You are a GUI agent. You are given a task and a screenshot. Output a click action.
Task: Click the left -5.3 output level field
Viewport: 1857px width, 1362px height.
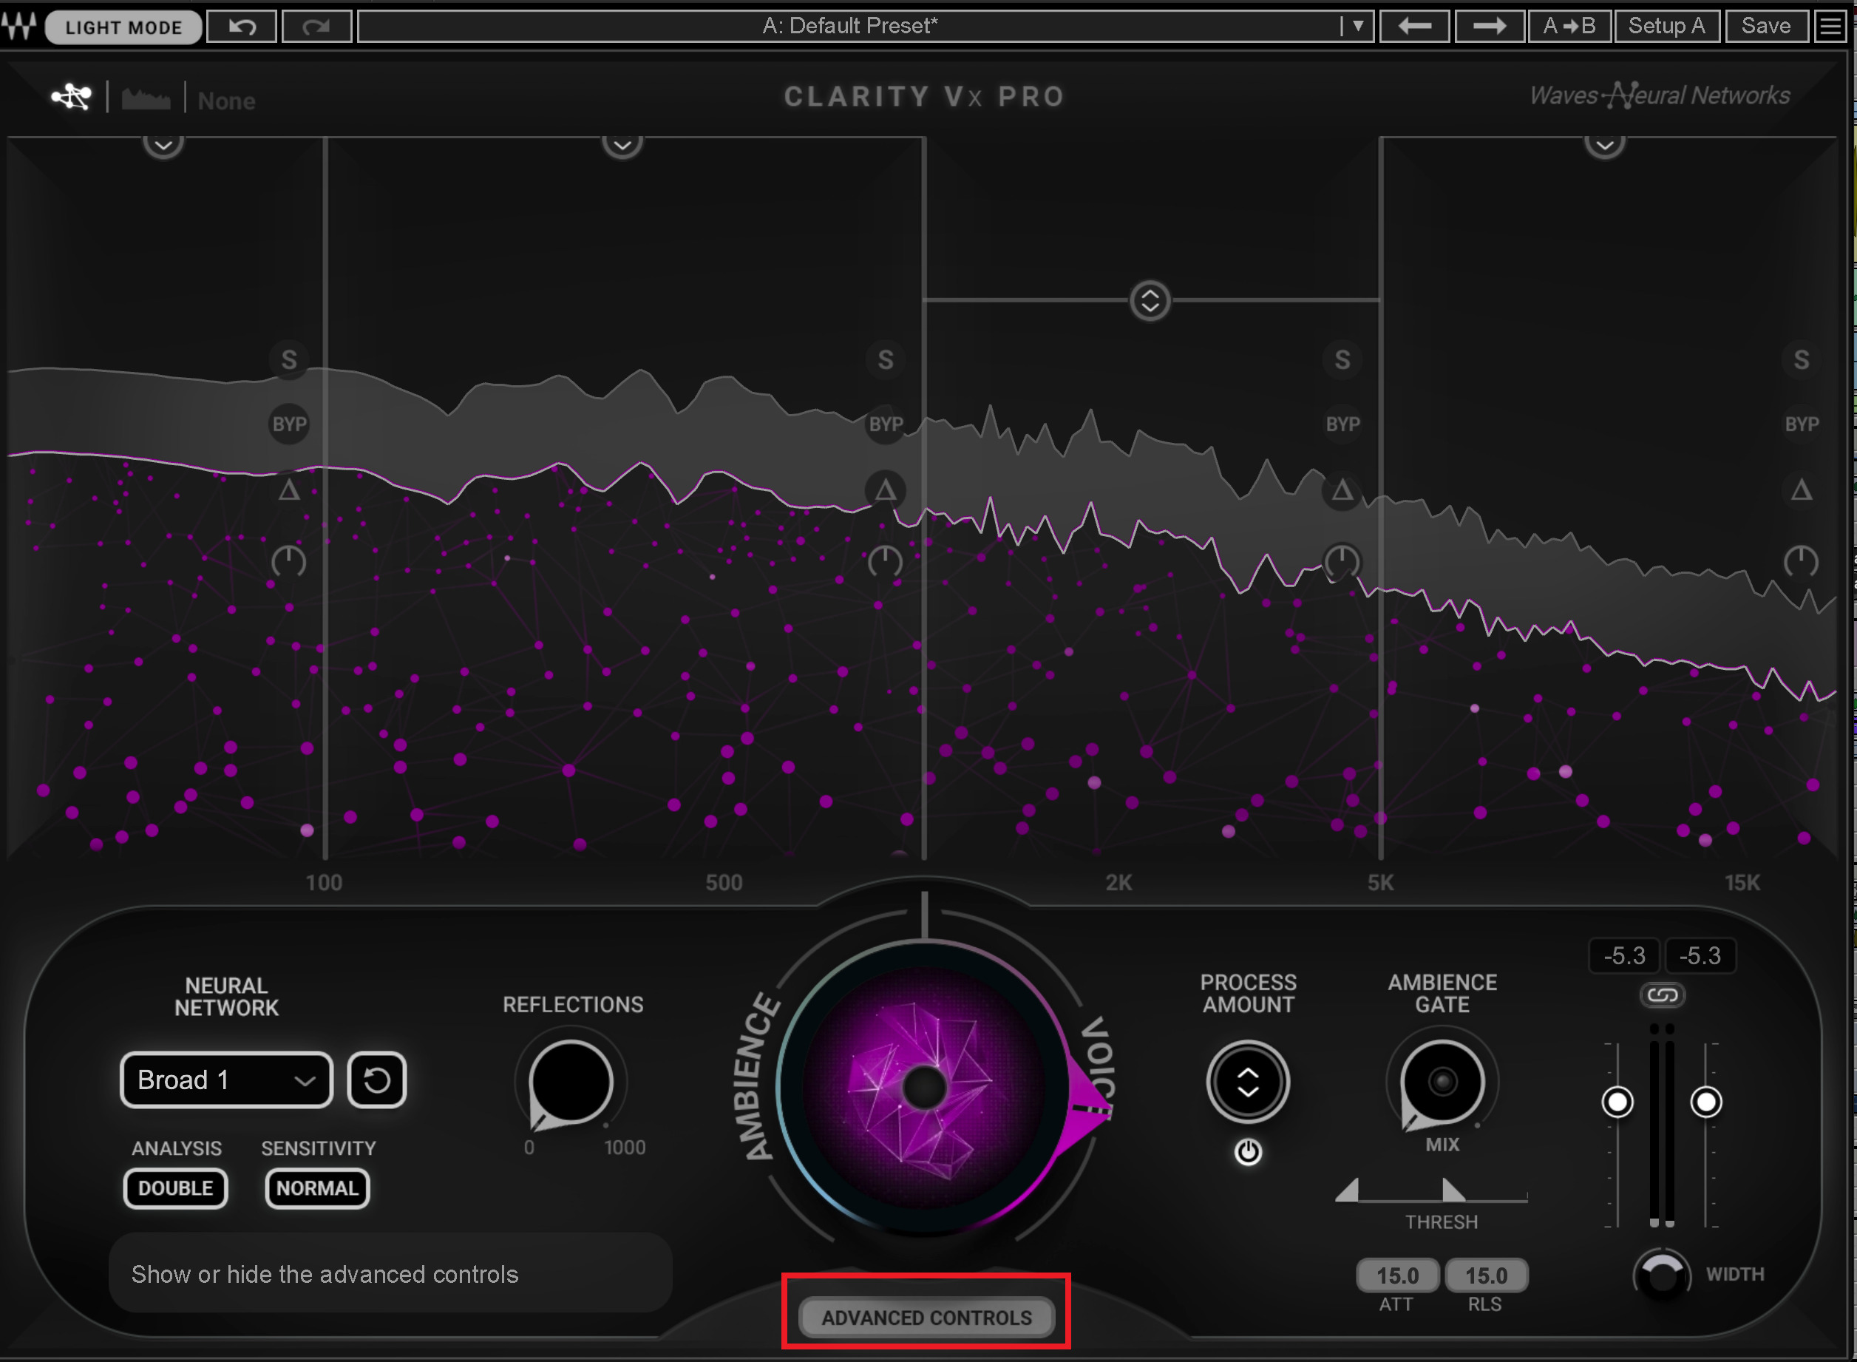point(1625,955)
